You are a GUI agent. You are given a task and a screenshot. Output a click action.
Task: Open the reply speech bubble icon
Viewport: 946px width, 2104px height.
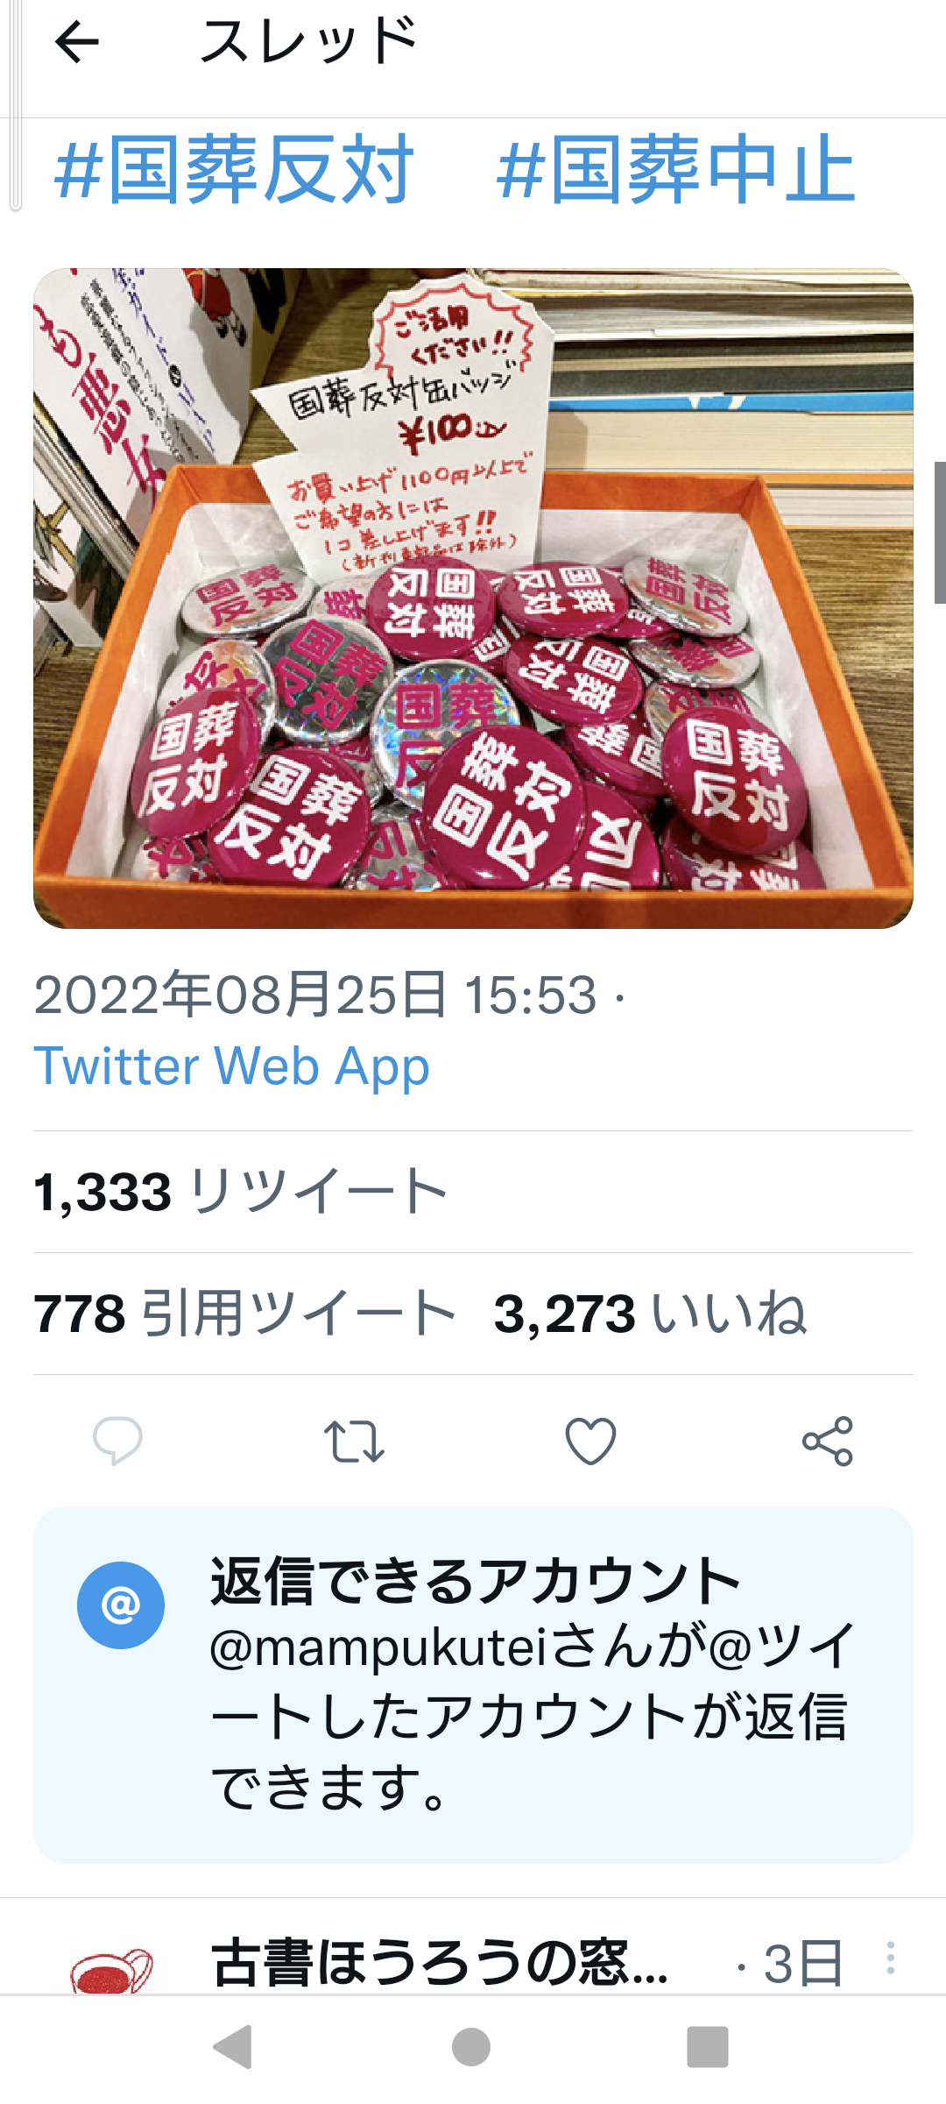pos(118,1441)
